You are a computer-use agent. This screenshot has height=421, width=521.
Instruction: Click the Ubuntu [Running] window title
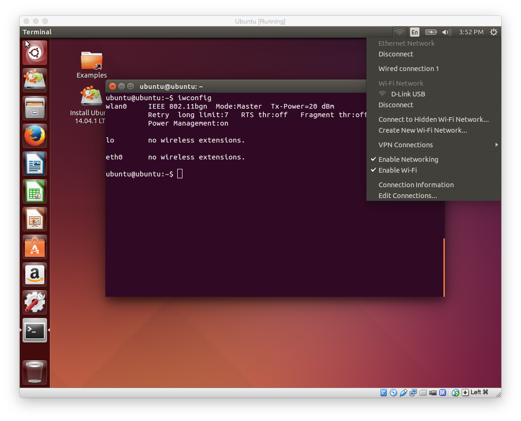click(260, 21)
